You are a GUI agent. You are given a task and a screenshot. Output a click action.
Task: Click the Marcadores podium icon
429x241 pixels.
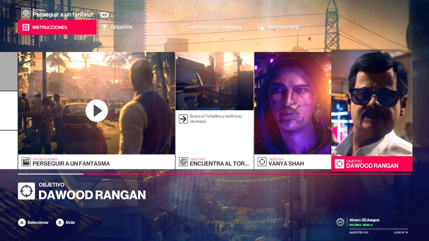(x=262, y=27)
